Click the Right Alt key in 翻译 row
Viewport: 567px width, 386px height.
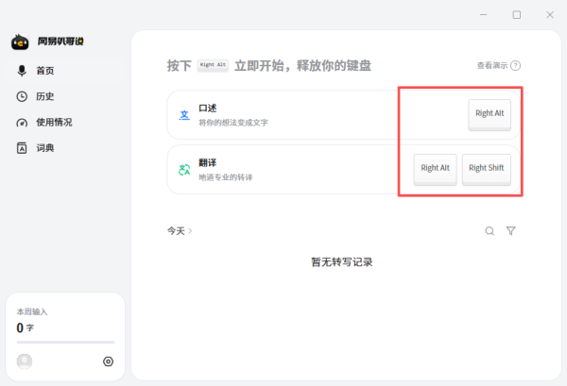(435, 169)
